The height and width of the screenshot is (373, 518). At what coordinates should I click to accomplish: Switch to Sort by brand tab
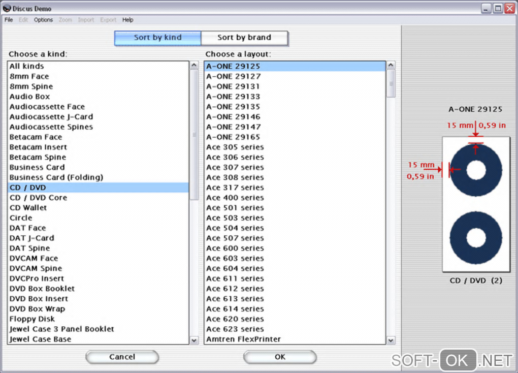pyautogui.click(x=244, y=38)
